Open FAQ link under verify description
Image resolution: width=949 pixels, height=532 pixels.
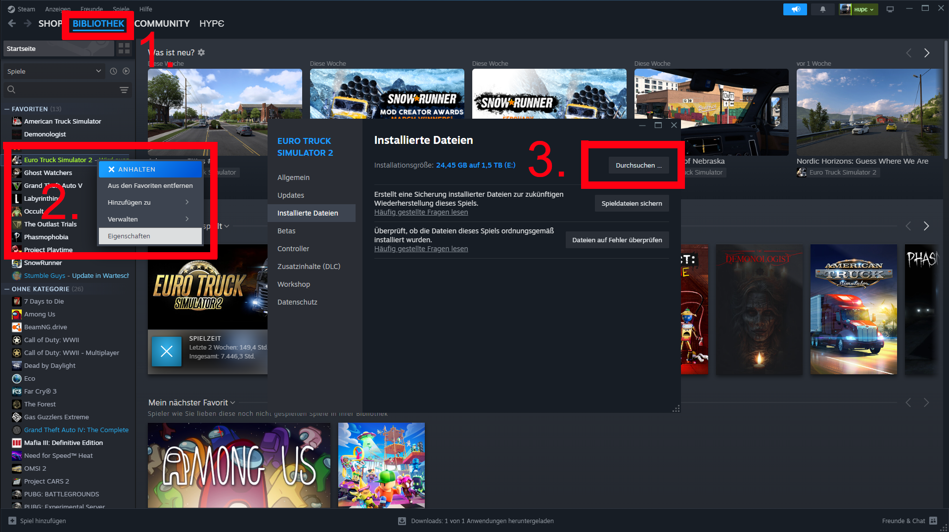421,249
